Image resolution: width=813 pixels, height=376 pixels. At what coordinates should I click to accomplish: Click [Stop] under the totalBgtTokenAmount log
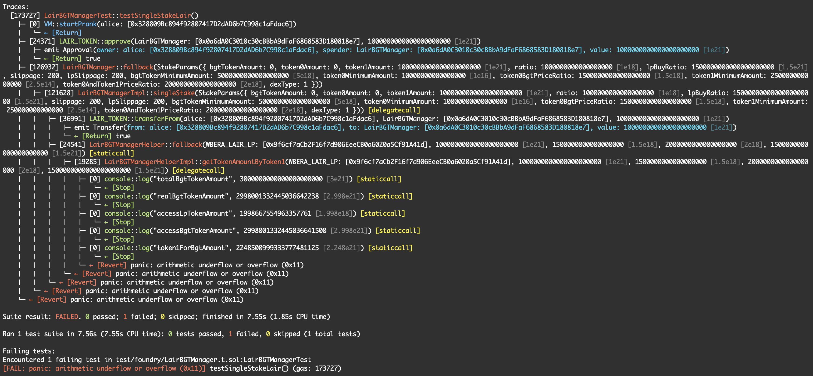coord(123,187)
